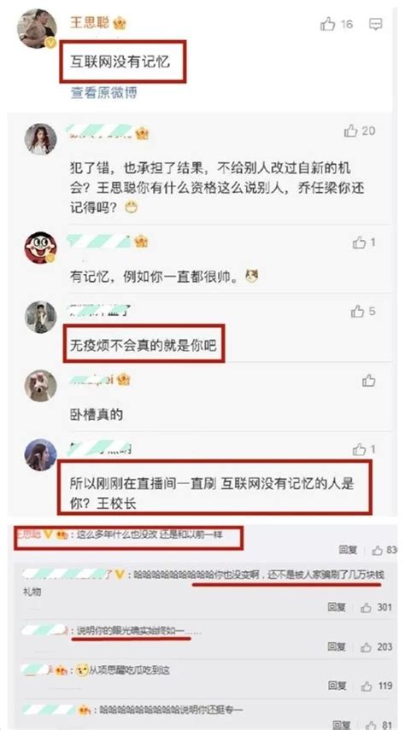Open 王思聪's profile avatar at top
The height and width of the screenshot is (730, 405).
[x=38, y=28]
